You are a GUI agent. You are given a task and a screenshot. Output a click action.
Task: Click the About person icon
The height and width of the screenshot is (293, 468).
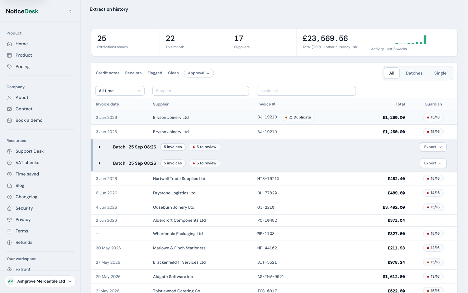[x=9, y=98]
